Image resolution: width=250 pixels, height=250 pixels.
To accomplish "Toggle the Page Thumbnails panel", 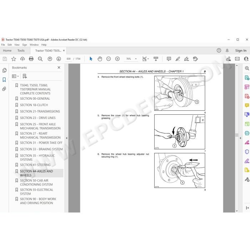I will click(4, 70).
